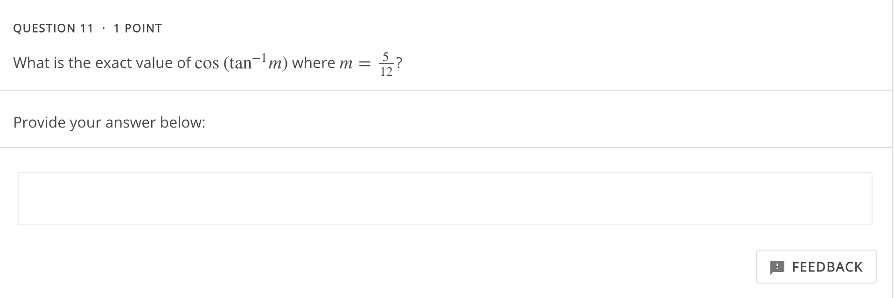
Task: Click the dot separator after QUESTION 11
Action: (x=104, y=28)
